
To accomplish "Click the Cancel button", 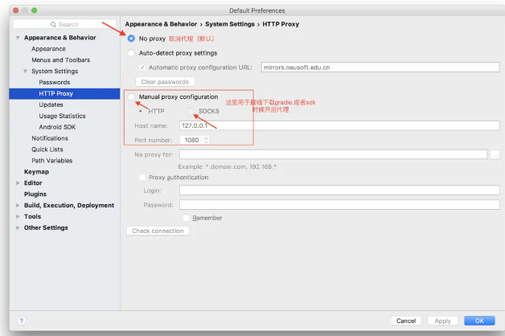I will 406,321.
